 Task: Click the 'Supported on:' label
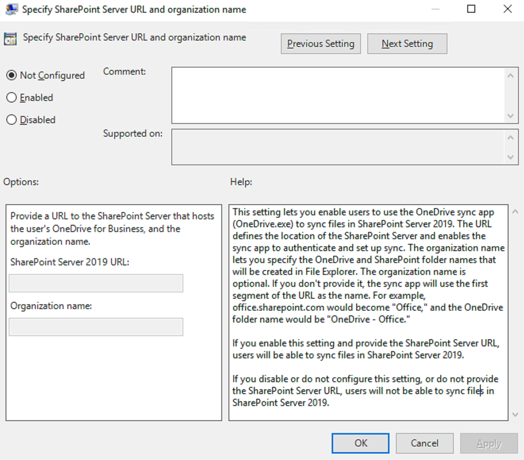tap(133, 133)
